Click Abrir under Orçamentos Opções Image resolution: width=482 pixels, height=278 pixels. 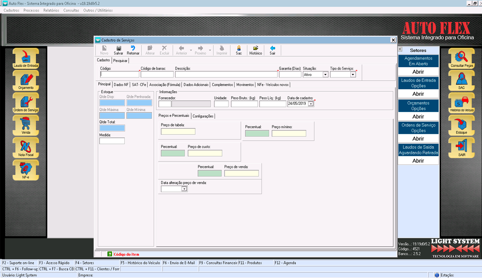(x=418, y=117)
